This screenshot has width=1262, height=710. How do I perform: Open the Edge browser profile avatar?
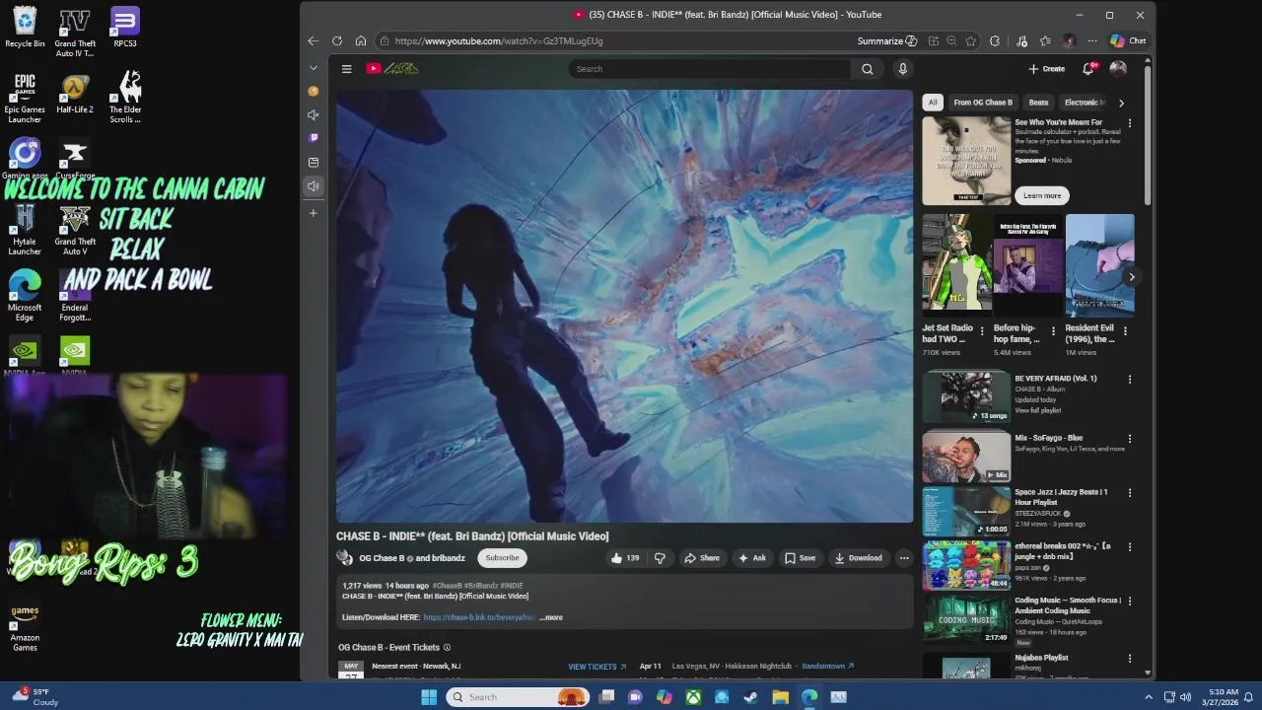1069,41
